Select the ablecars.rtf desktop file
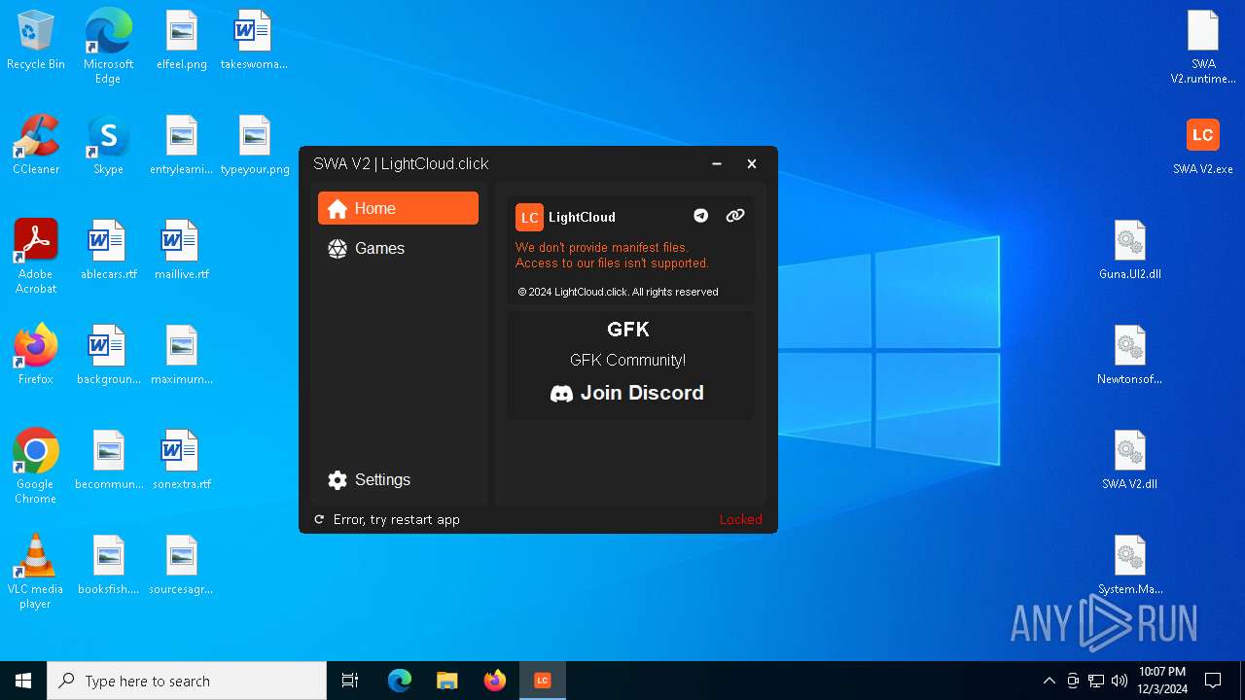Image resolution: width=1245 pixels, height=700 pixels. [108, 251]
